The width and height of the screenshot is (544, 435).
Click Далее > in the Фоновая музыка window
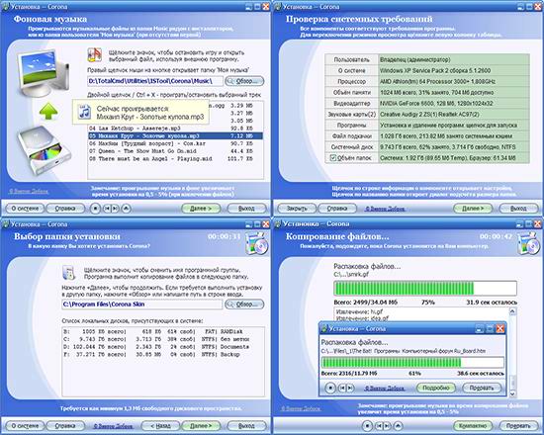(x=201, y=209)
